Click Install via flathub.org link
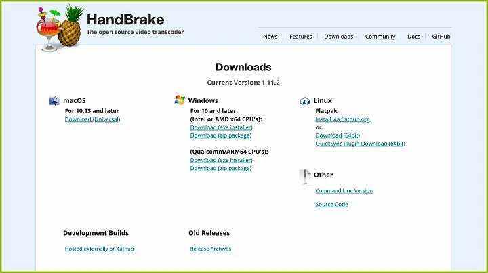 click(x=343, y=119)
